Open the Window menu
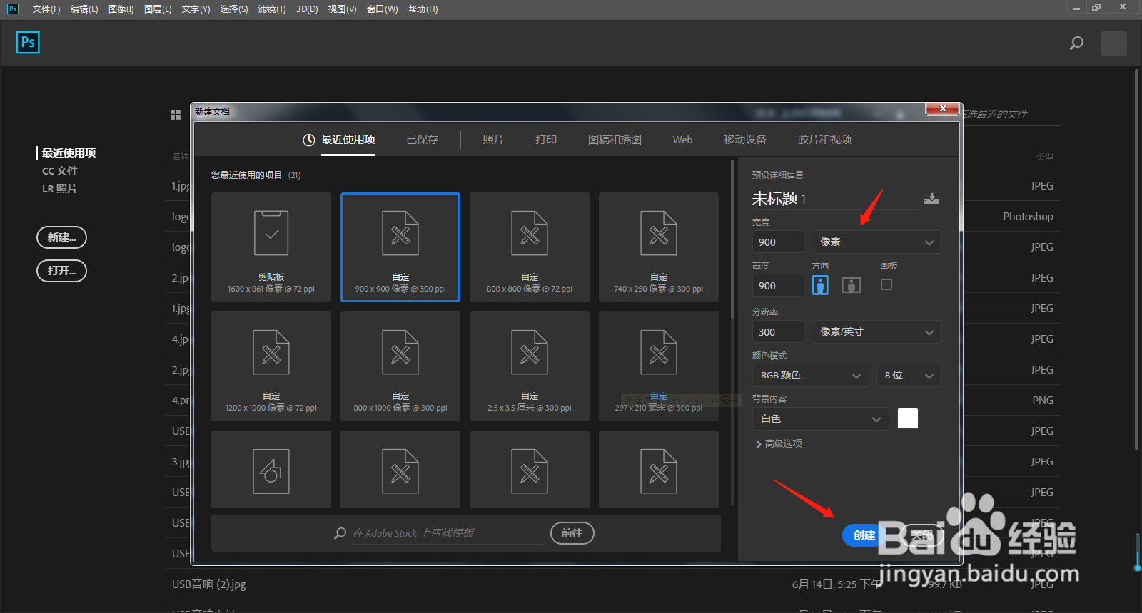 383,9
